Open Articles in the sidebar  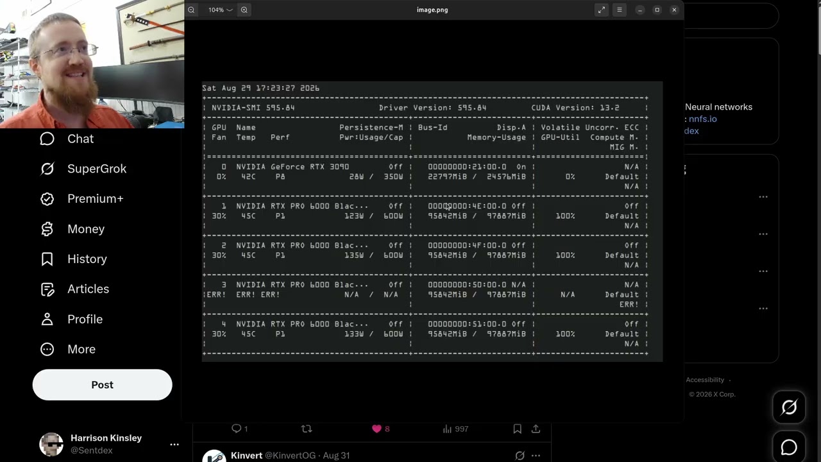74,289
